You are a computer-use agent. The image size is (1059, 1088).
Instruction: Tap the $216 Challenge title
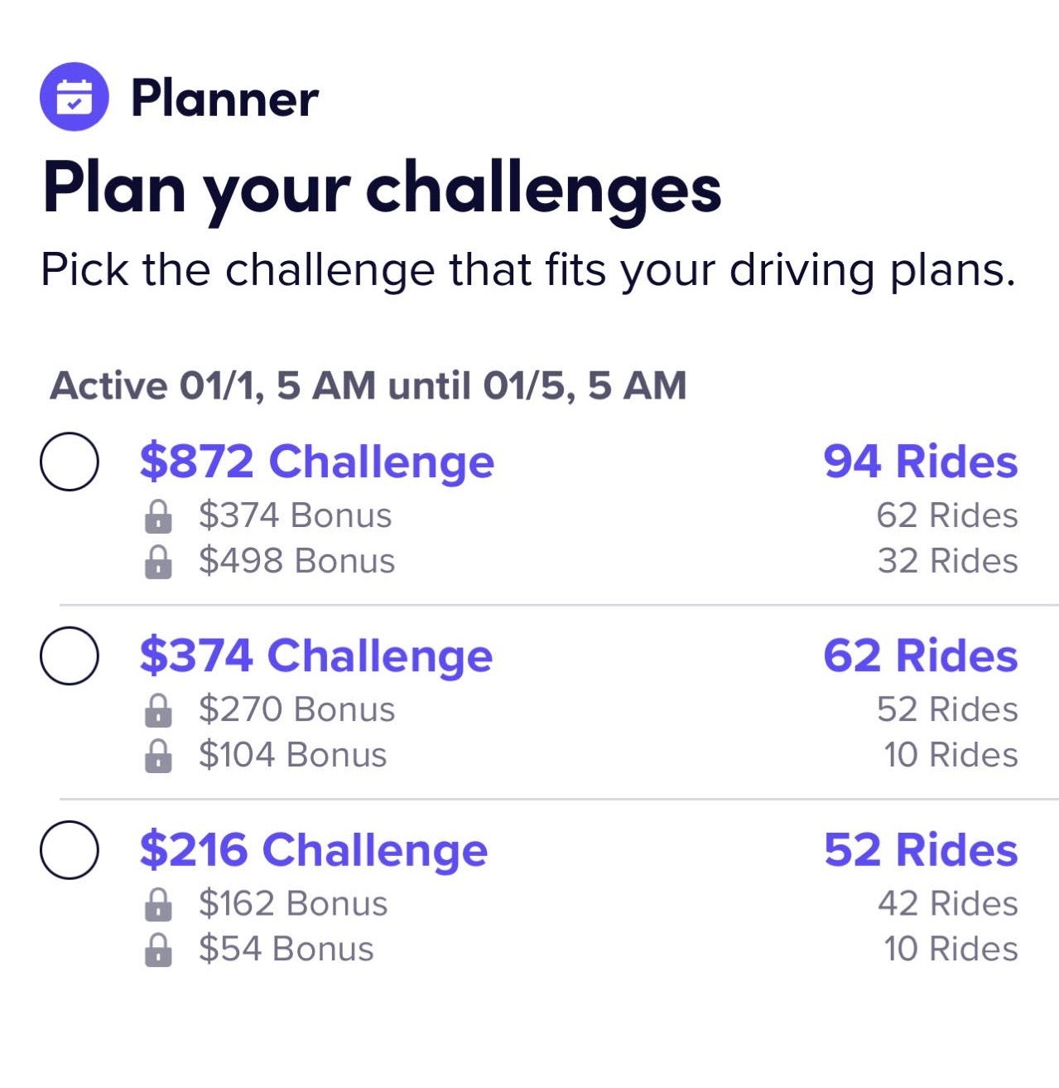pyautogui.click(x=313, y=850)
